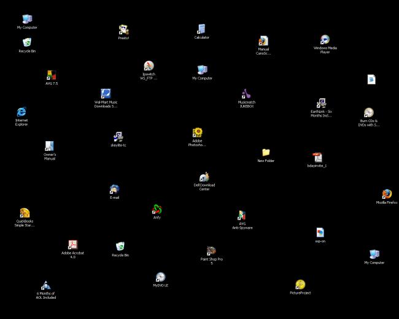Select the QuickBooks Simple Start icon
399x319 pixels.
coord(25,213)
